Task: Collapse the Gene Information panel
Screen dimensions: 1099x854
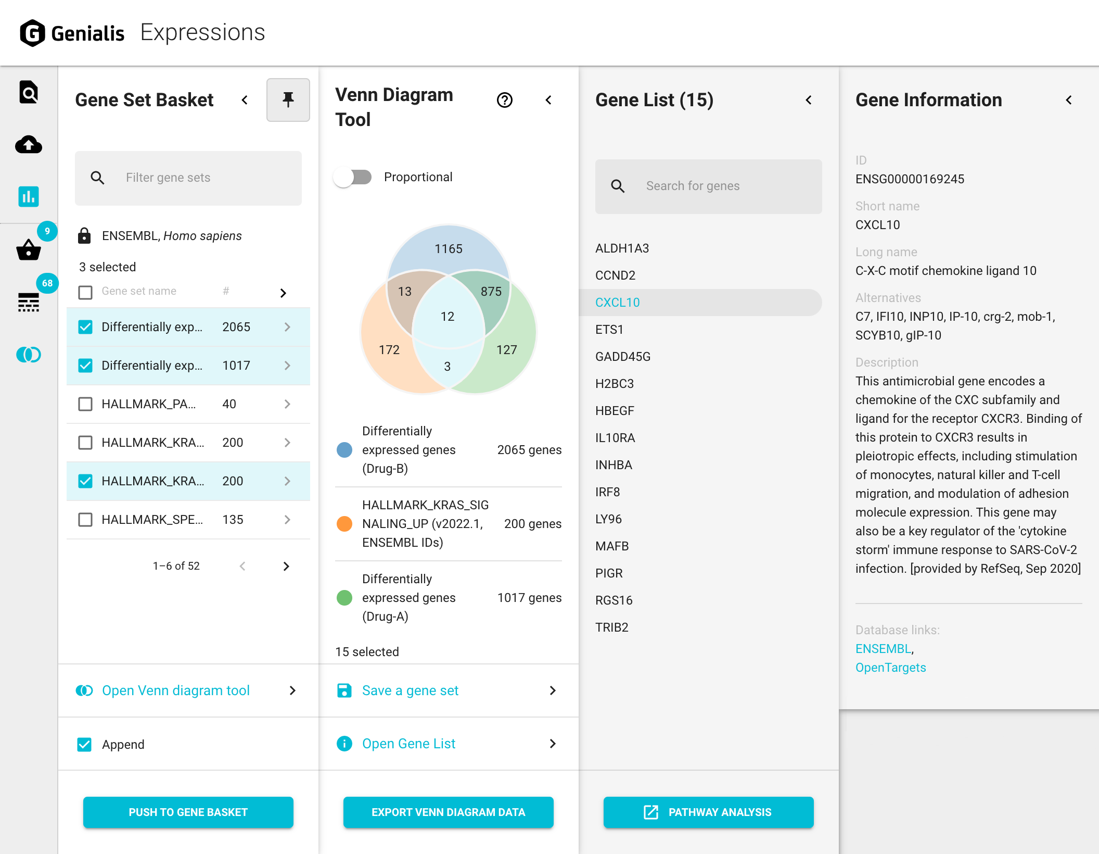Action: click(x=1069, y=100)
